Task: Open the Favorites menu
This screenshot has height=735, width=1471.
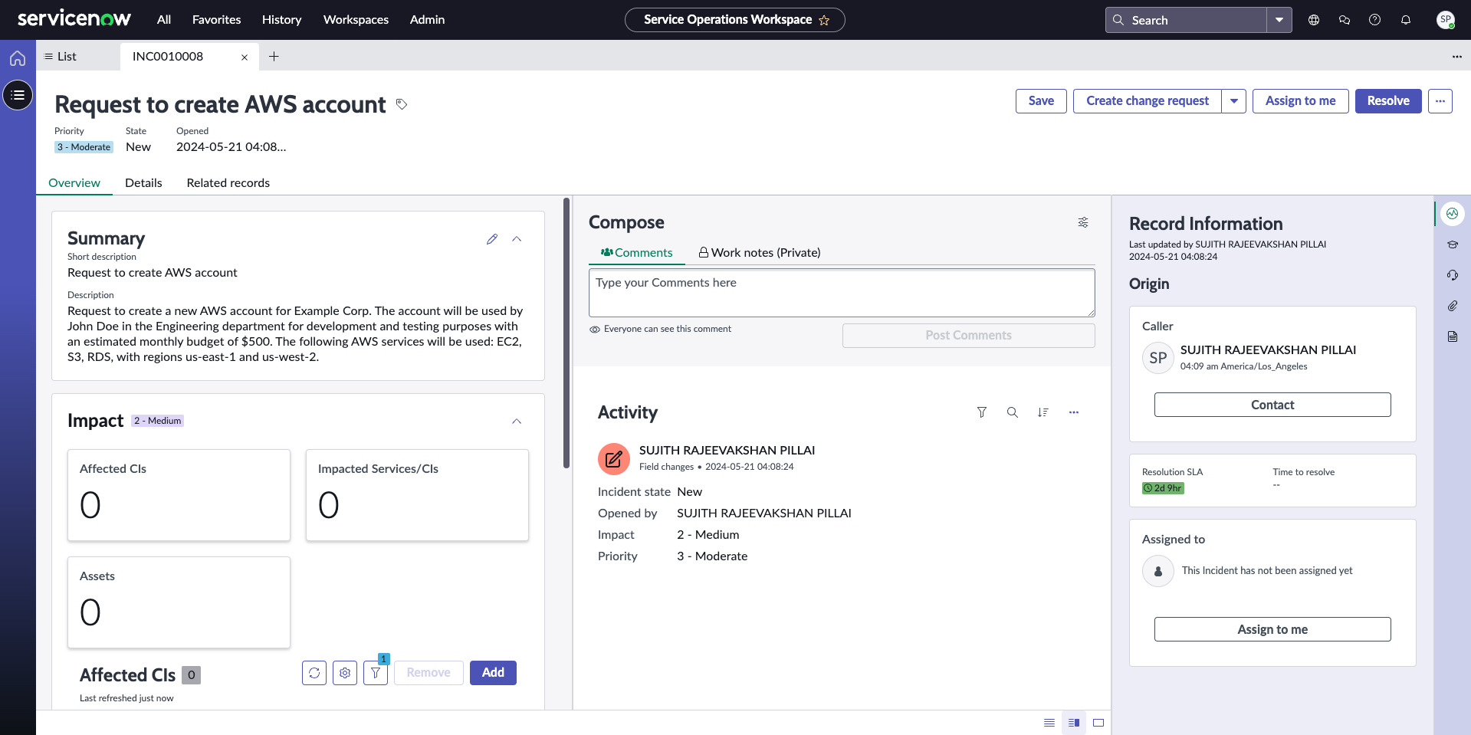Action: (217, 20)
